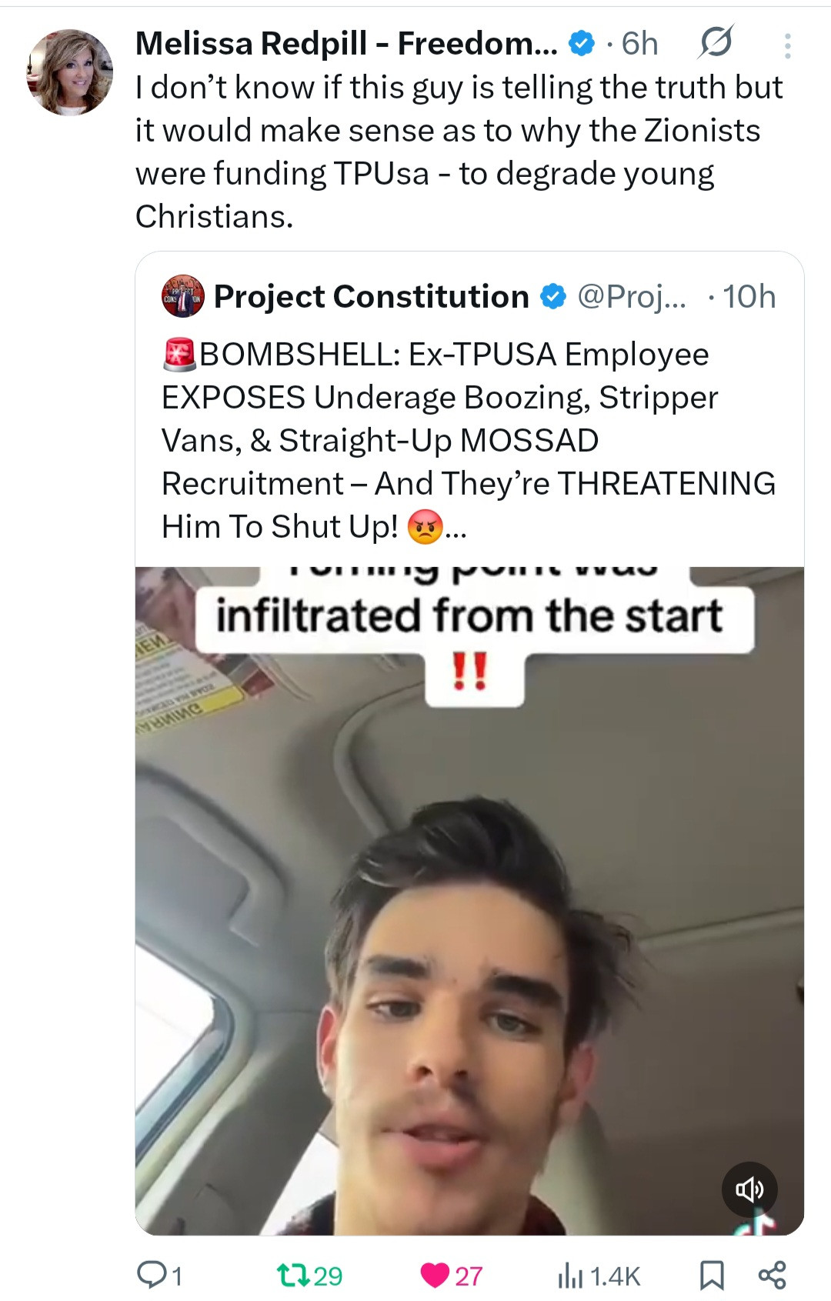Click Melissa Redpill's blue verified badge
Image resolution: width=831 pixels, height=1301 pixels.
point(582,44)
